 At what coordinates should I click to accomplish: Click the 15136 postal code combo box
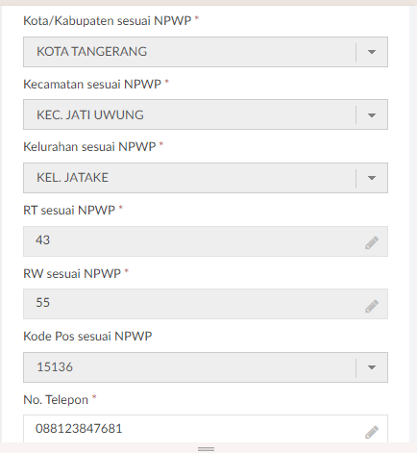coord(206,367)
